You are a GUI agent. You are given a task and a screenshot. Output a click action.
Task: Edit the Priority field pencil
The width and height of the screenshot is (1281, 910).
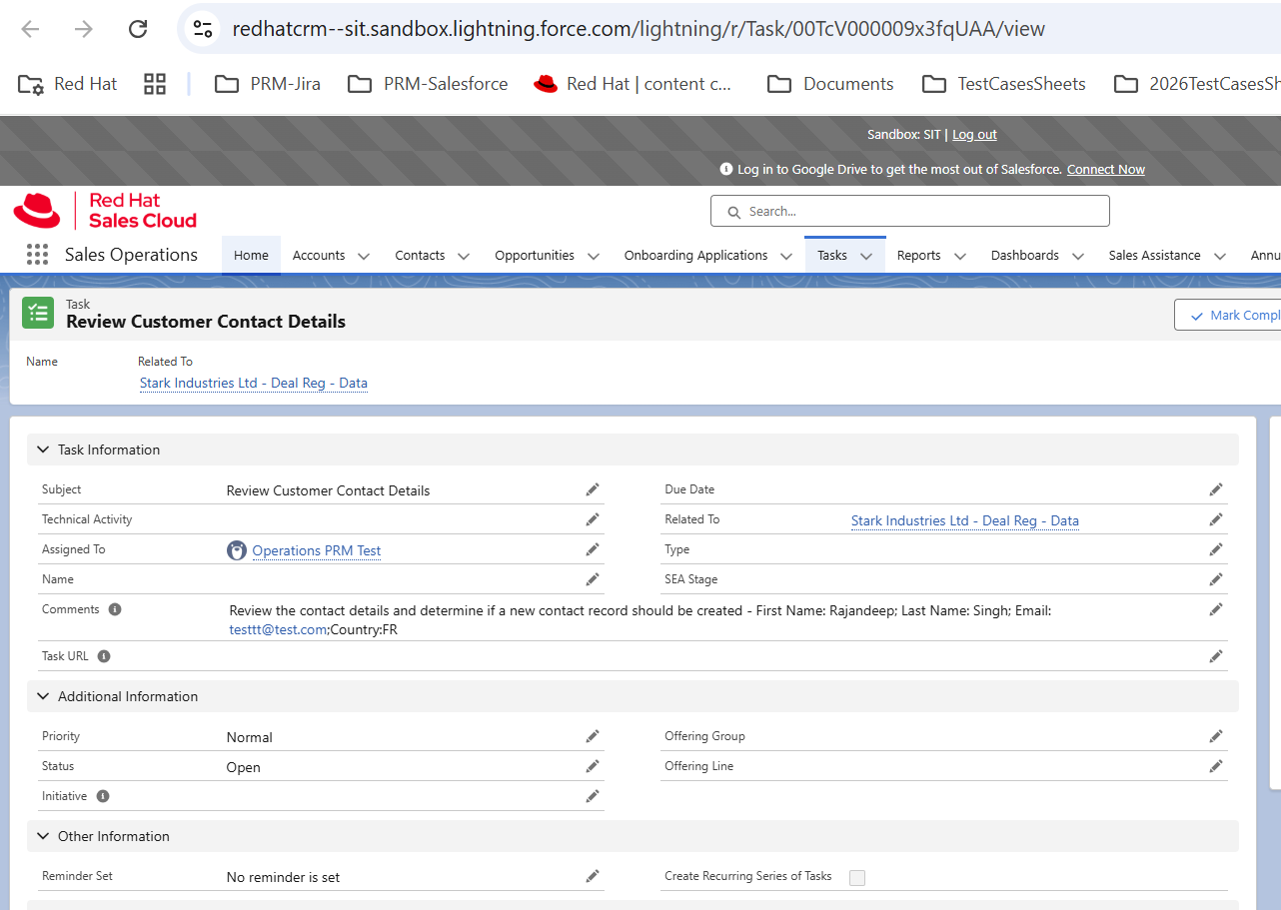point(593,736)
